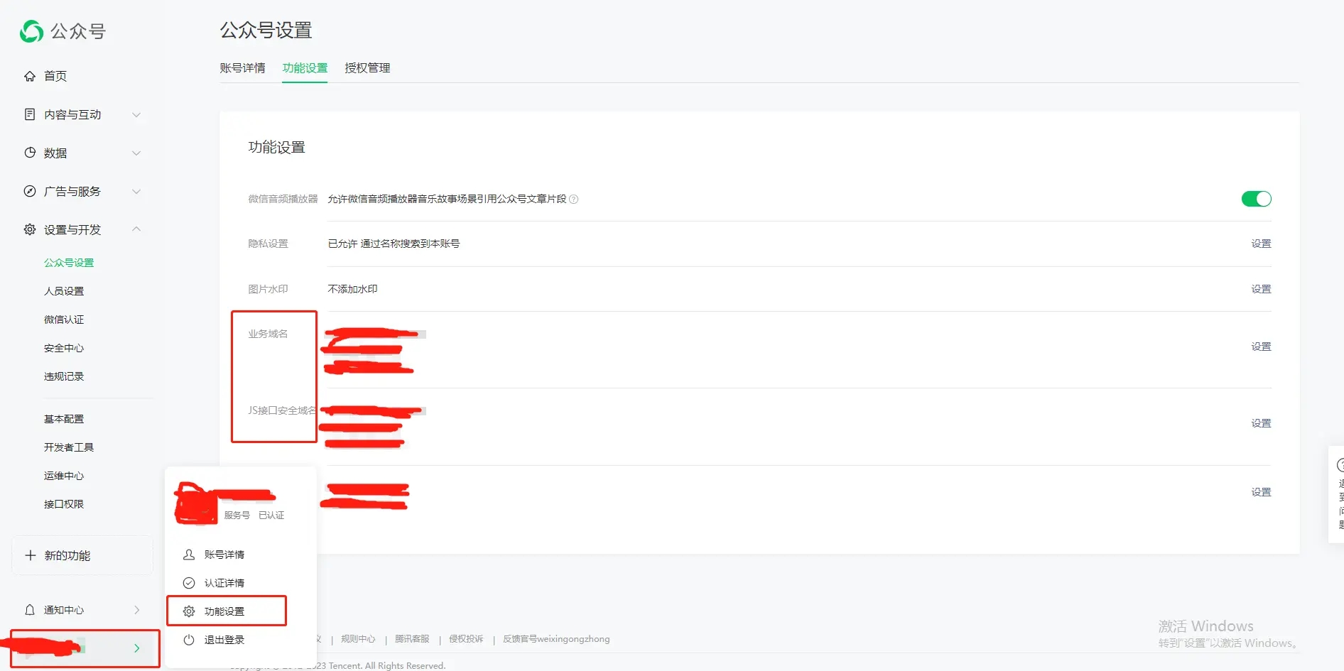The width and height of the screenshot is (1344, 671).
Task: Click 设置 link for 图片水印 row
Action: click(x=1261, y=289)
